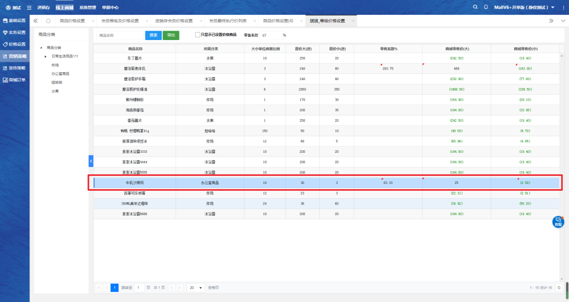
Task: Toggle 只显示已设置价格商品 checkbox
Action: pyautogui.click(x=198, y=35)
